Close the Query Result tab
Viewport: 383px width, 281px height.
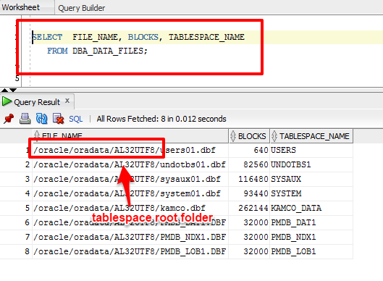[67, 101]
